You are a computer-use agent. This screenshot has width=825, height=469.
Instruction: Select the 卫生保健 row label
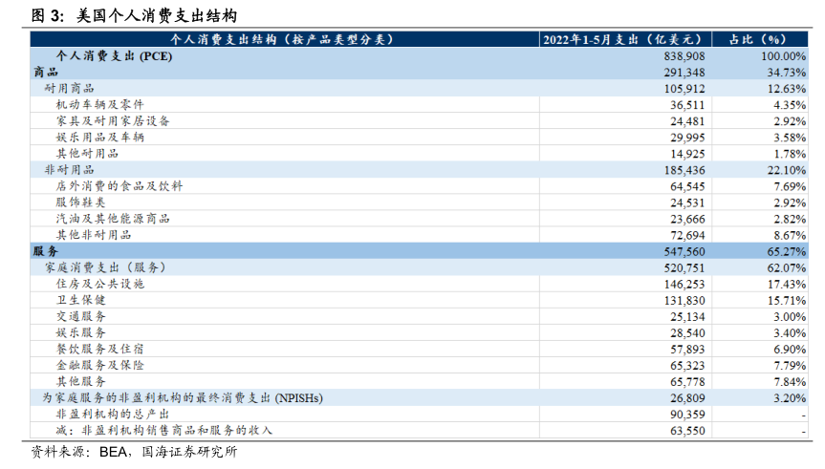[x=81, y=299]
